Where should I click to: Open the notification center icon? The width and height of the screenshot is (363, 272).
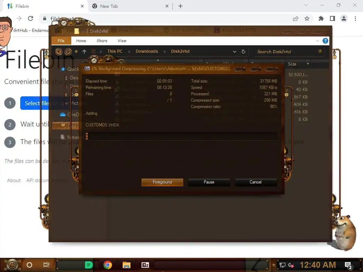[348, 266]
